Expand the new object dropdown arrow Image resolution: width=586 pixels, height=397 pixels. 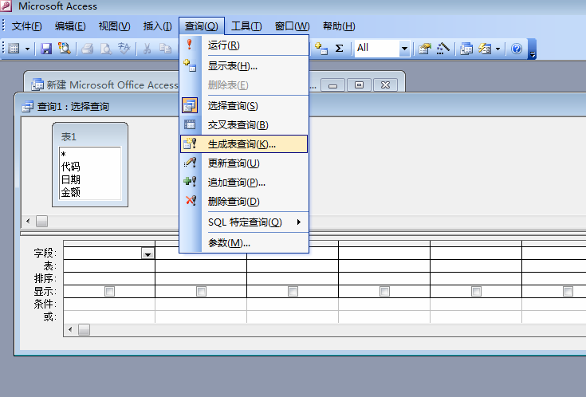498,49
